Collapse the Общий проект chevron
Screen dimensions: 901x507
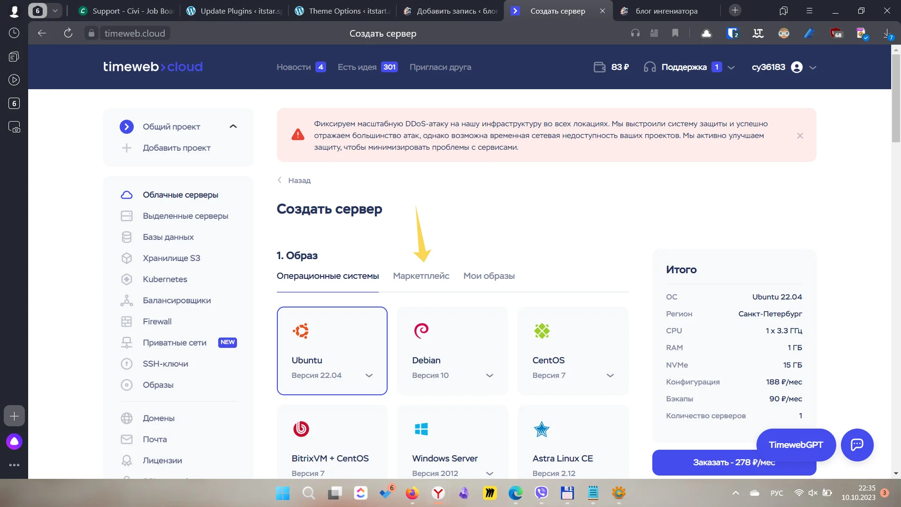pos(233,127)
